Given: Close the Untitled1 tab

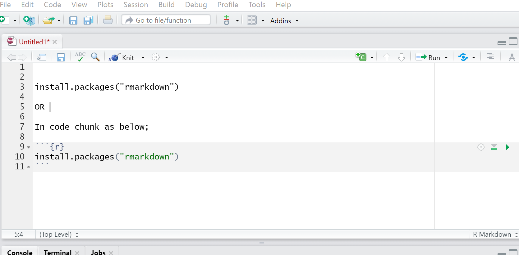Looking at the screenshot, I should tap(55, 42).
